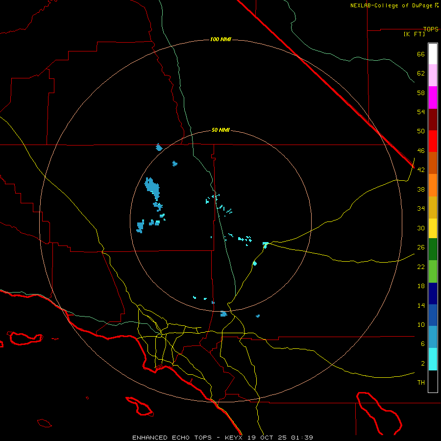Screen dimensions: 441x441
Task: Click the '19 OCT 25' date text
Action: tap(267, 438)
